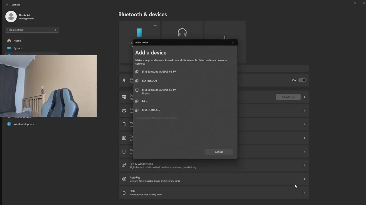Expand the USB chevron
The image size is (366, 205).
tap(304, 193)
